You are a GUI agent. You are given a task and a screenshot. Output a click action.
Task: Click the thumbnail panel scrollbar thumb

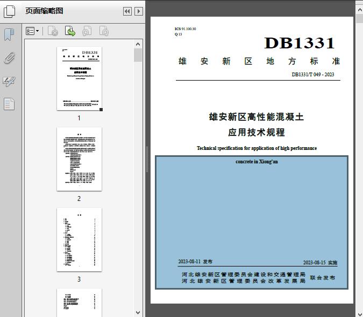point(138,55)
